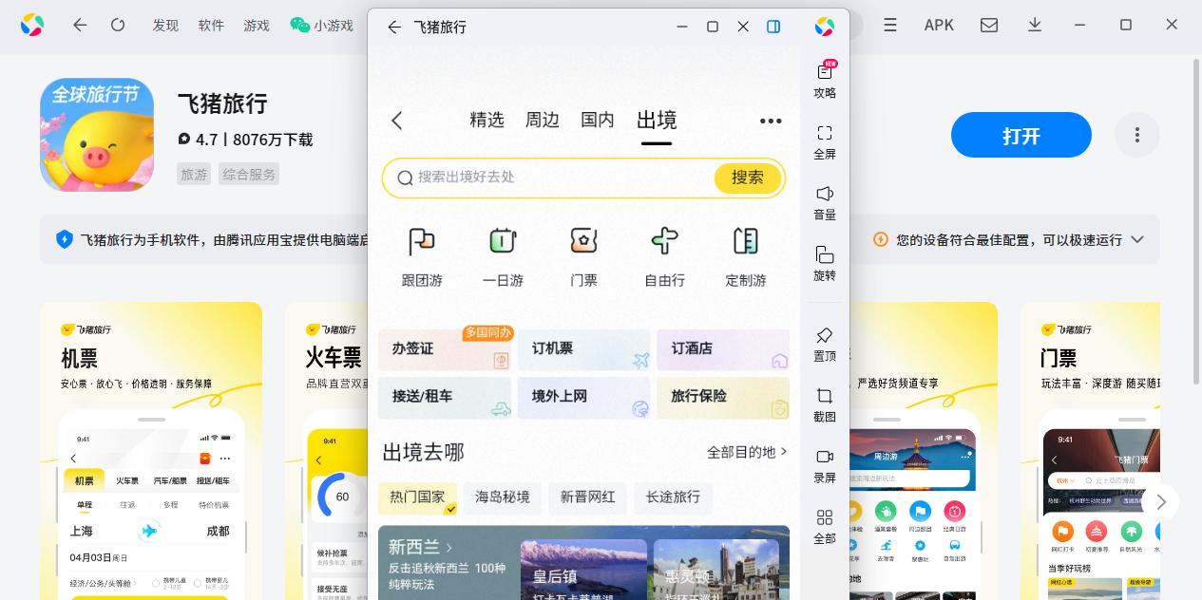Open the 皇后镇 destination card
The width and height of the screenshot is (1202, 600).
[583, 570]
